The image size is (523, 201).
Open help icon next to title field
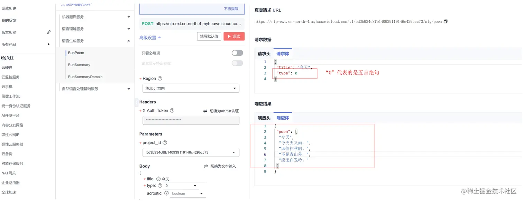pos(158,179)
